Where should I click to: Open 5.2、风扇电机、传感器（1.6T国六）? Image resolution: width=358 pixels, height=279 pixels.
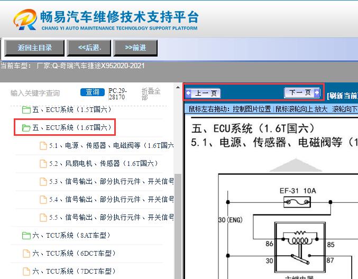(104, 163)
